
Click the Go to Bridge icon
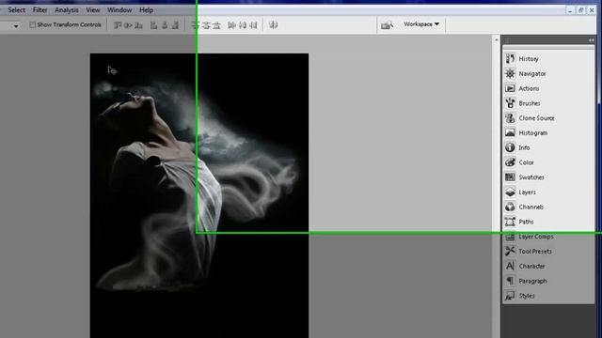click(x=387, y=25)
